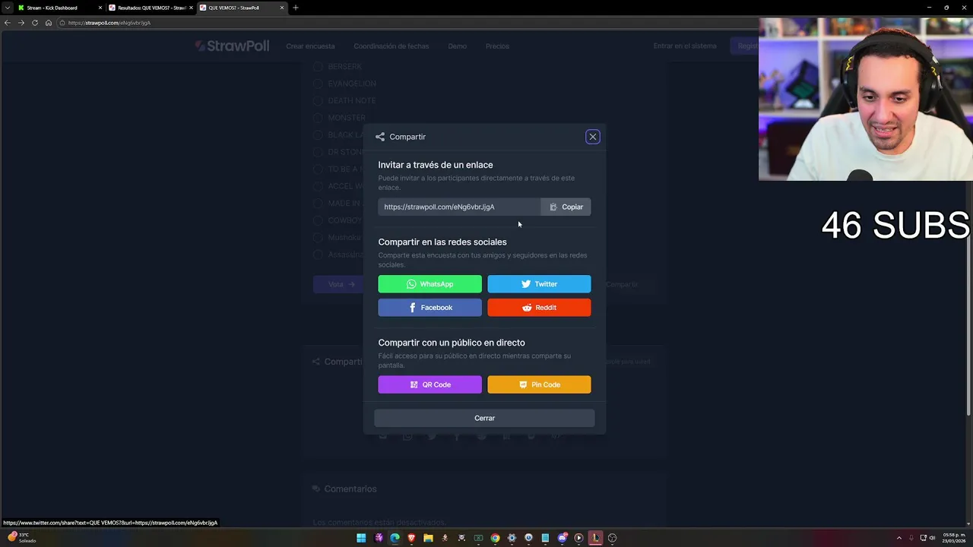This screenshot has height=547, width=973.
Task: Select the MONSTER poll option radio
Action: coord(319,118)
